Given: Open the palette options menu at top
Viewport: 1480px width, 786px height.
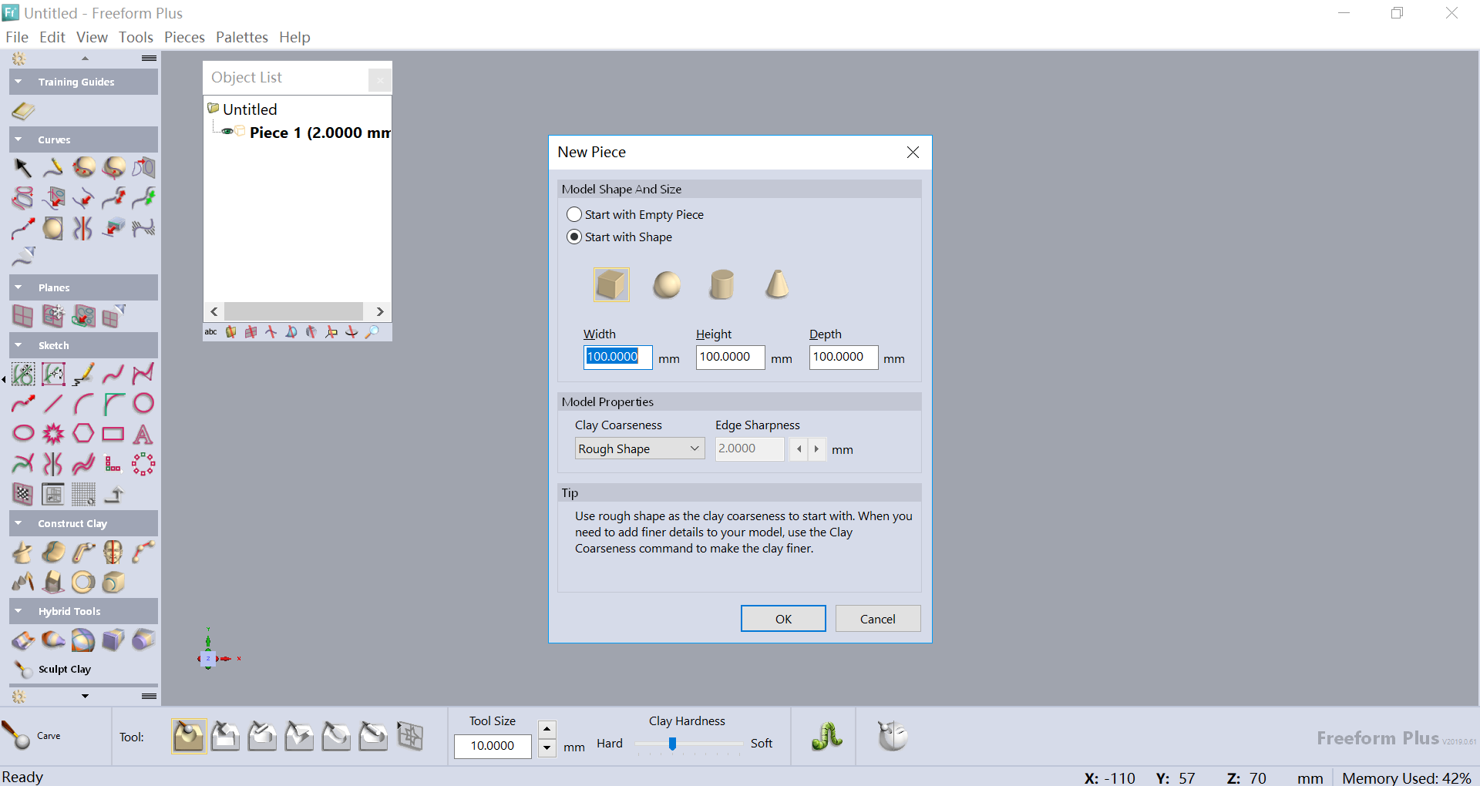Looking at the screenshot, I should pyautogui.click(x=150, y=59).
